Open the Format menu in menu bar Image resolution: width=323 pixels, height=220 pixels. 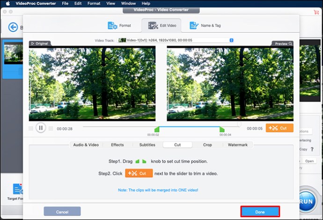click(x=94, y=3)
